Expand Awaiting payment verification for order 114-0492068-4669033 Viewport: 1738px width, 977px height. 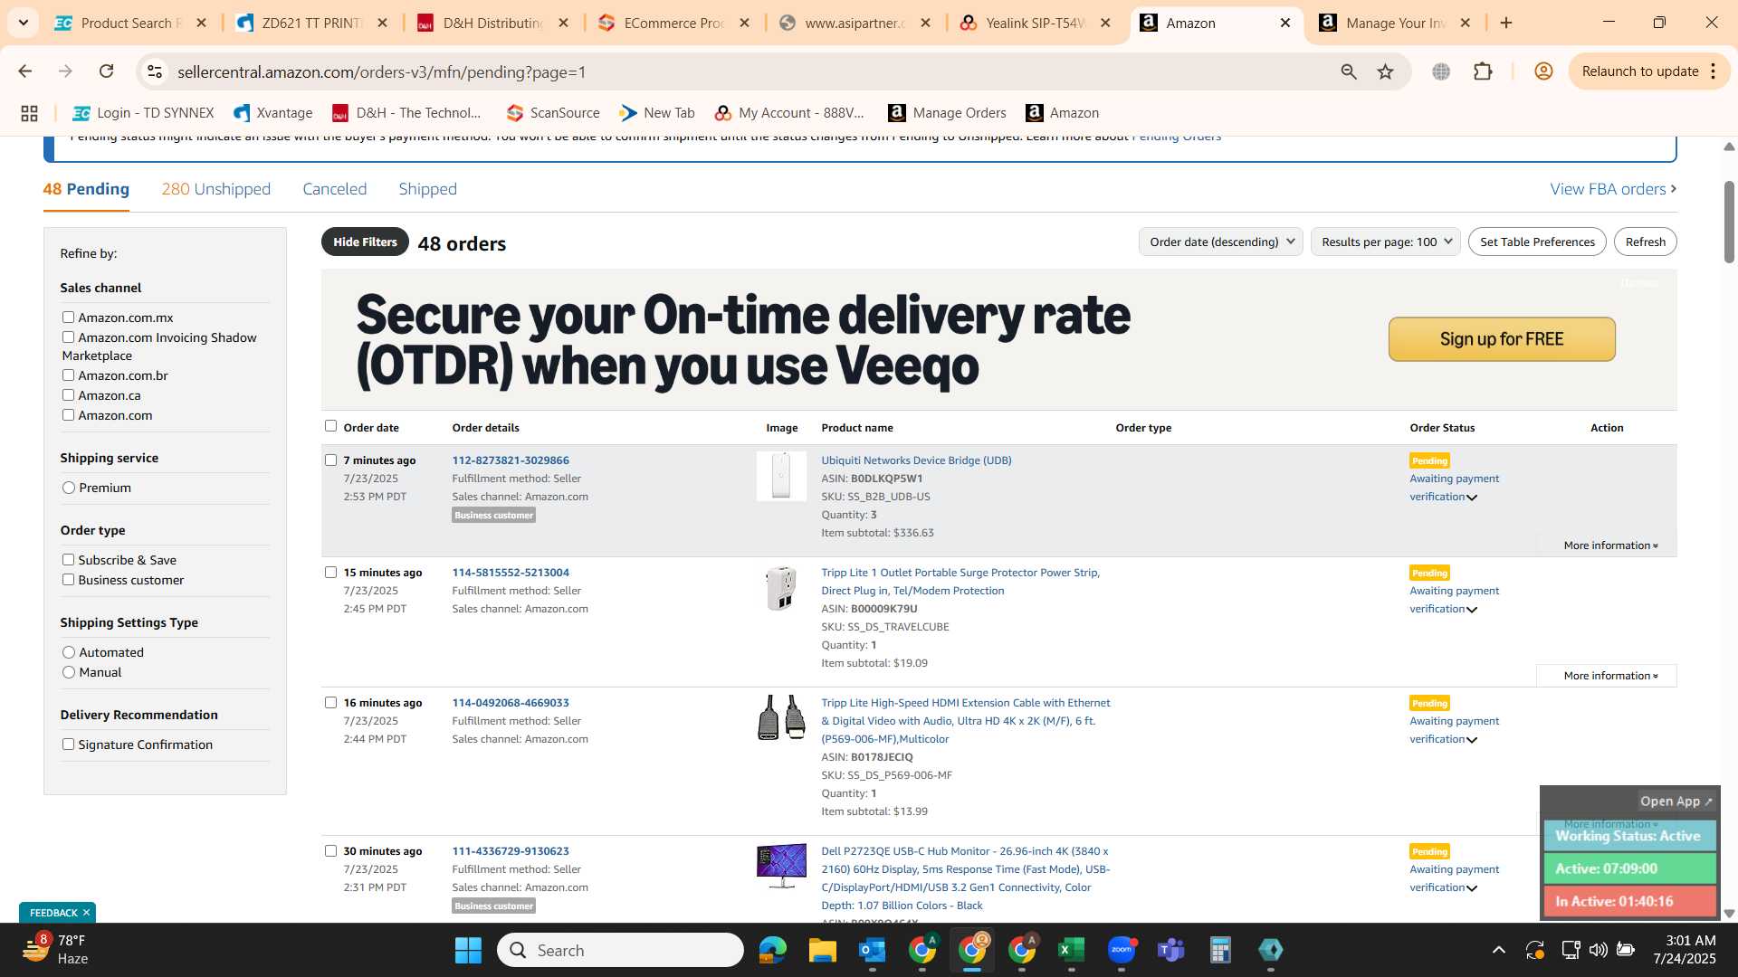[x=1454, y=730]
